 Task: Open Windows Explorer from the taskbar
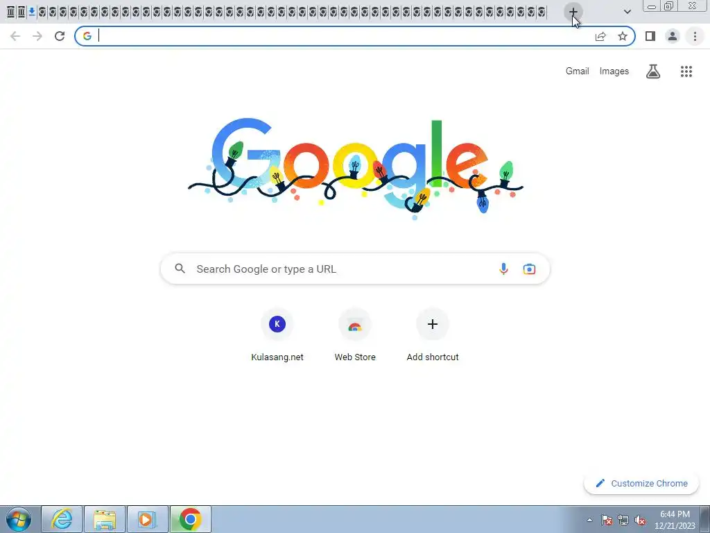tap(104, 519)
